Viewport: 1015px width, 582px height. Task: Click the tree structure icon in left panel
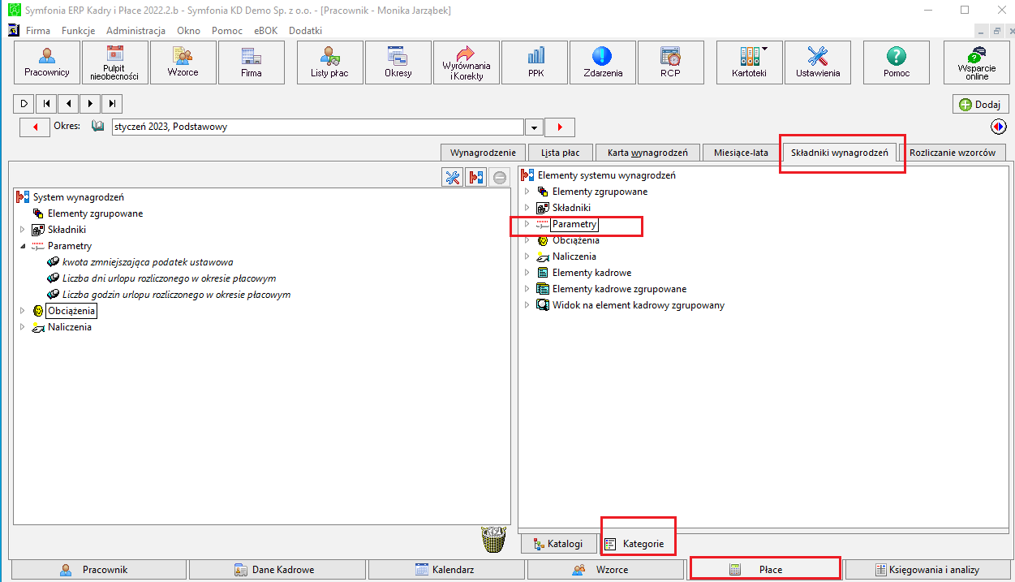tap(476, 177)
